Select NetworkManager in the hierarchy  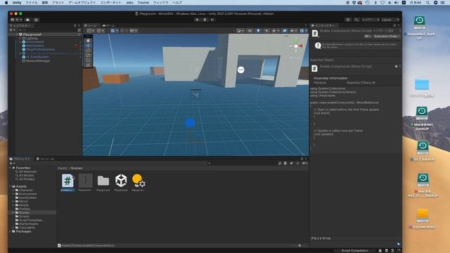coord(38,61)
